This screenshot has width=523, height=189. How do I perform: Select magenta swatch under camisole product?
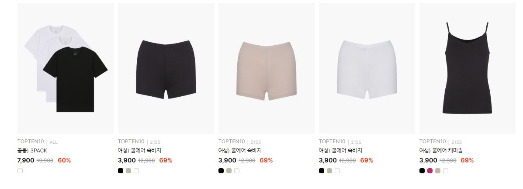(430, 171)
